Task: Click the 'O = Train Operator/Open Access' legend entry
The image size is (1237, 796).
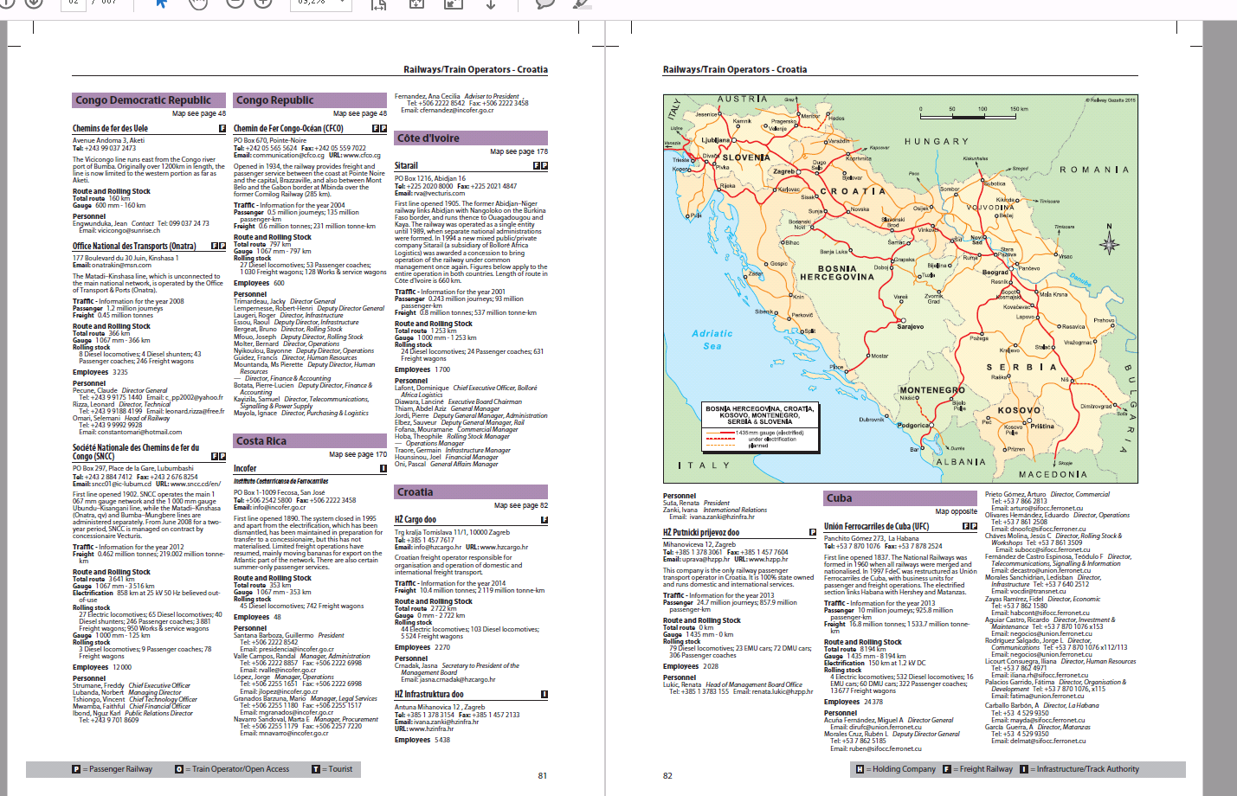Action: [232, 768]
